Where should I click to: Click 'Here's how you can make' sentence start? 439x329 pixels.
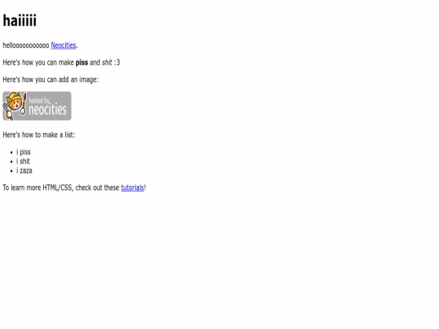pos(38,63)
